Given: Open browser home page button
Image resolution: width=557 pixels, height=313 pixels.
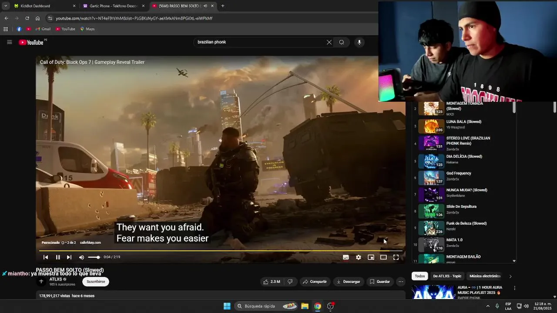Looking at the screenshot, I should tap(37, 18).
